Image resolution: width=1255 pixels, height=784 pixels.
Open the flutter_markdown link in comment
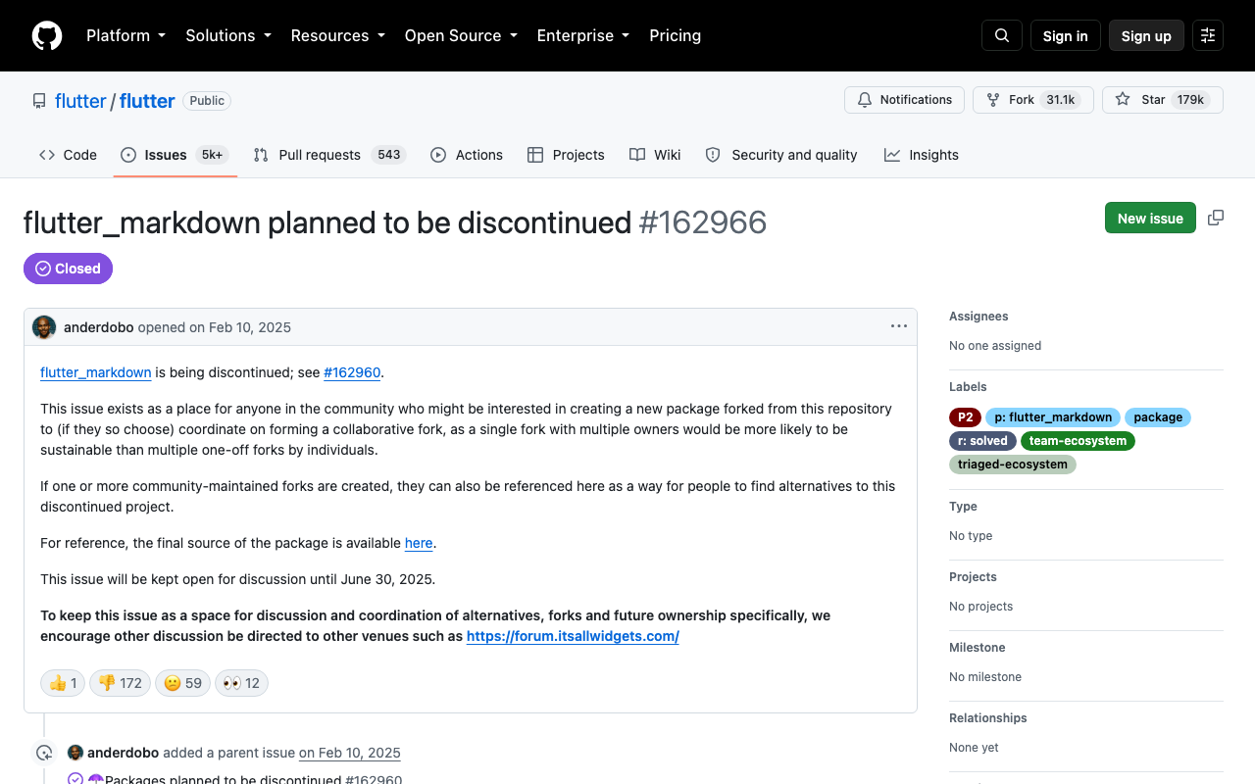tap(96, 372)
